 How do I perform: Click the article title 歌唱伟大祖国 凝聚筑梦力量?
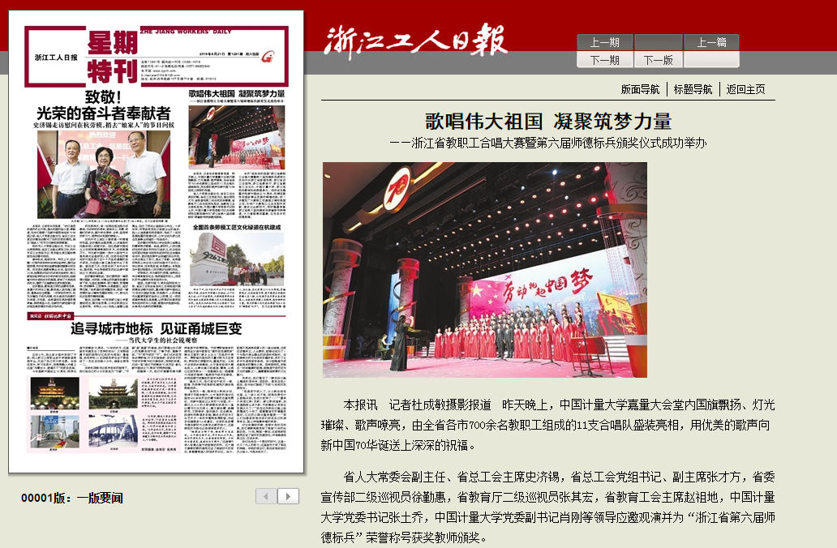[548, 122]
